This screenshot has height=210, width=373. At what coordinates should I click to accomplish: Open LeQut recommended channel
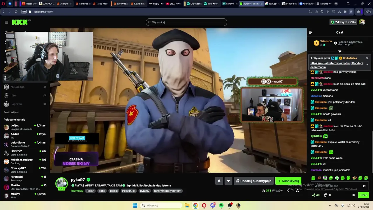pyautogui.click(x=25, y=127)
